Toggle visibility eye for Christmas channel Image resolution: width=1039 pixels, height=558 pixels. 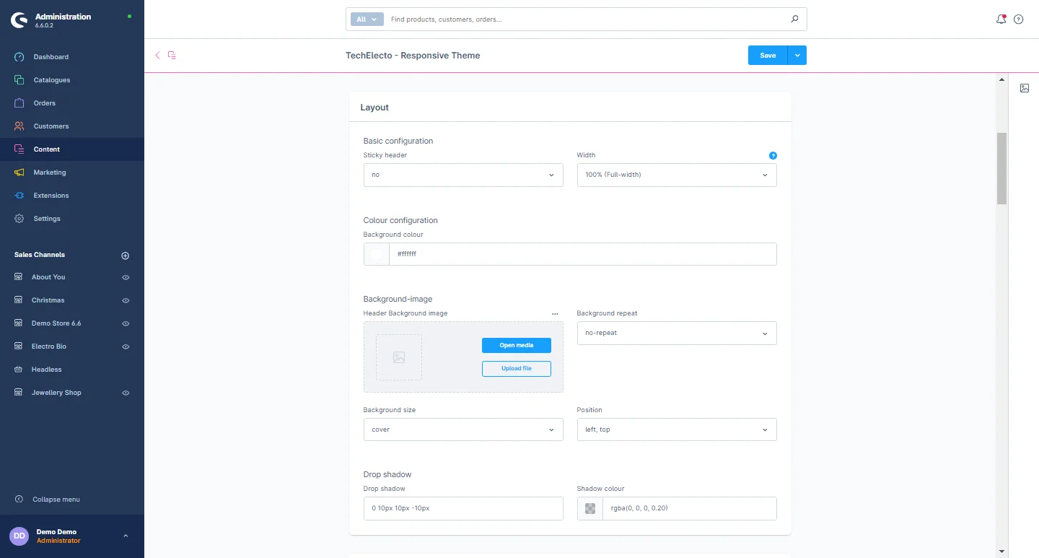click(126, 300)
